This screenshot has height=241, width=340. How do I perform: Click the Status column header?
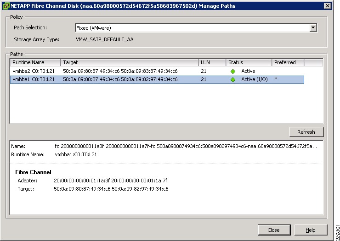click(x=249, y=62)
